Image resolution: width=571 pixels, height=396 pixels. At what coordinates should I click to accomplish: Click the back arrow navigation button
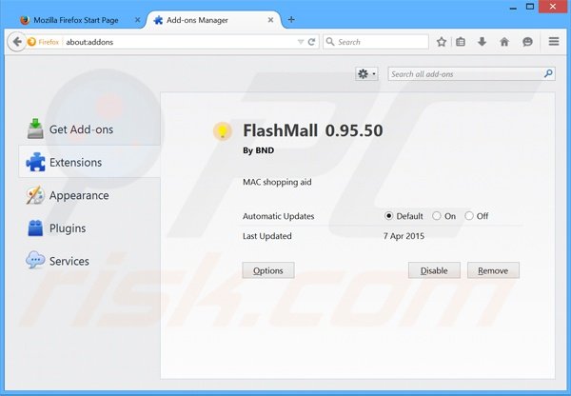(17, 42)
